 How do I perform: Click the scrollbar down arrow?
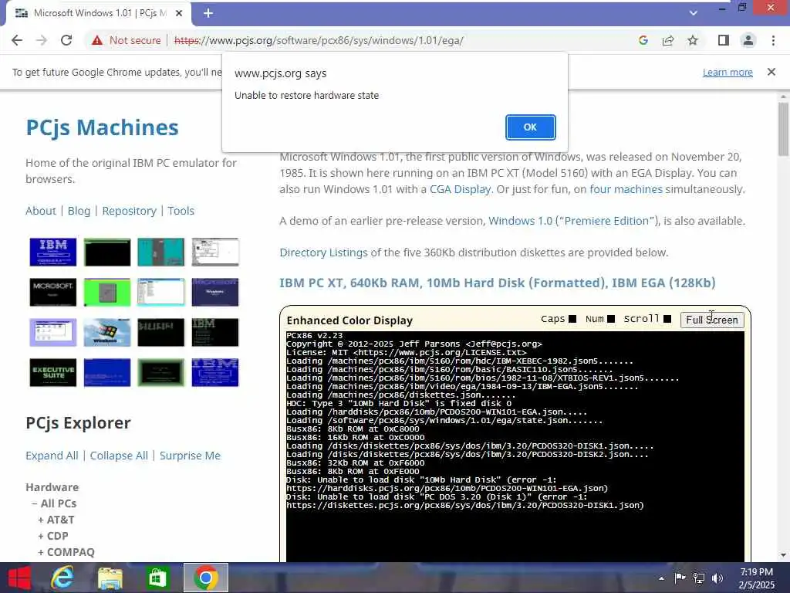(783, 555)
